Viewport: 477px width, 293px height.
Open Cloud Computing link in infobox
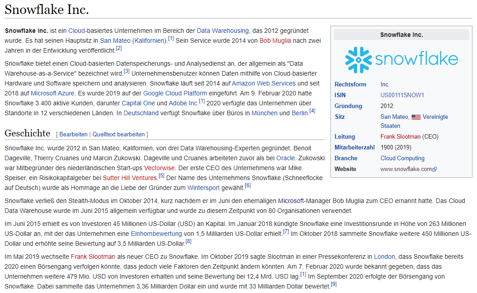(x=403, y=158)
